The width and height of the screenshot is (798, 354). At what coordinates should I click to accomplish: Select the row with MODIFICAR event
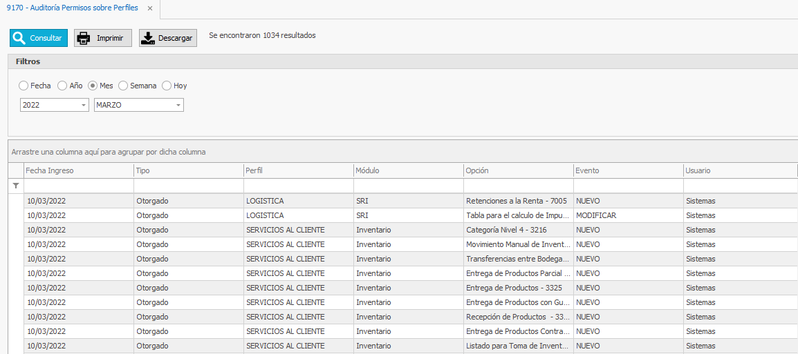[x=595, y=215]
